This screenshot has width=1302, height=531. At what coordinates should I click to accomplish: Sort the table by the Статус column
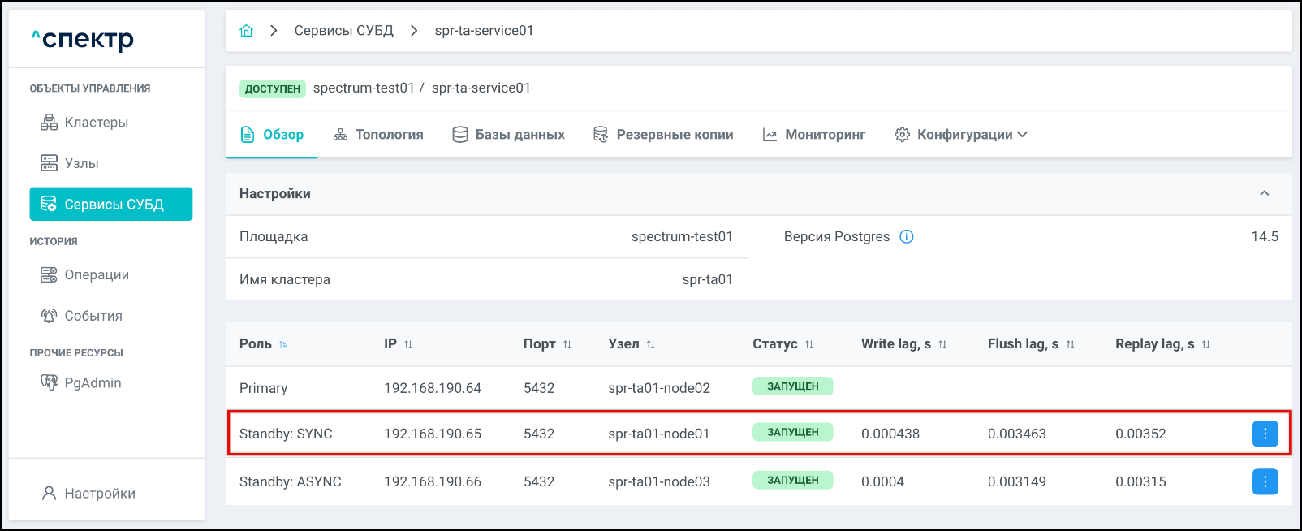(x=809, y=344)
